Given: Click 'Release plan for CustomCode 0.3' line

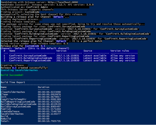Looking at the screenshot, I should [x=23, y=46].
